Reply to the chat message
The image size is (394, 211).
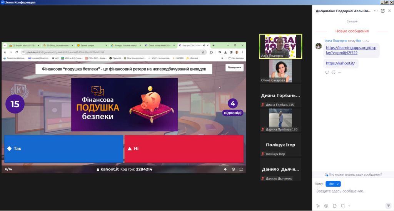(x=327, y=72)
